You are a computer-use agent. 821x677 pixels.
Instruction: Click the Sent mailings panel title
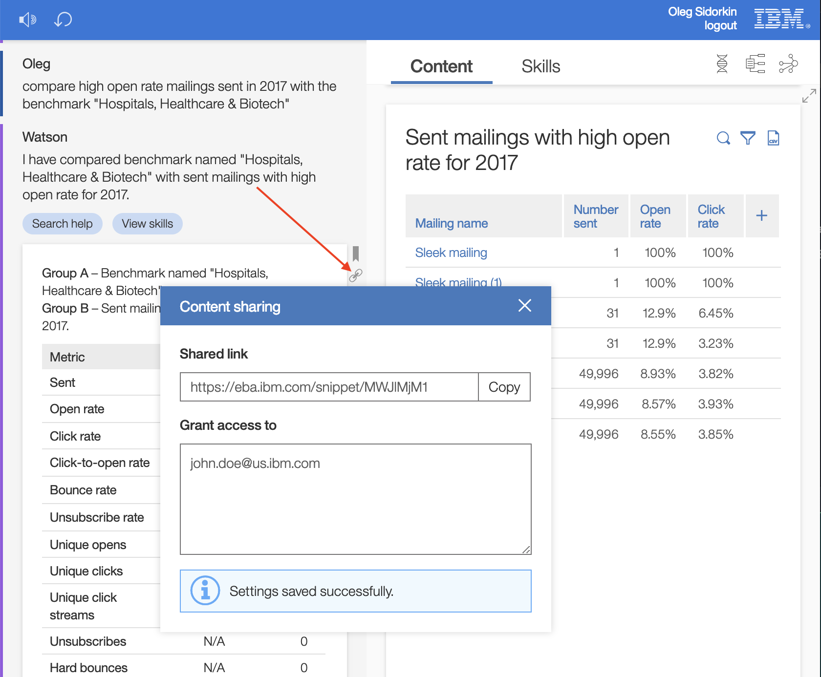538,150
